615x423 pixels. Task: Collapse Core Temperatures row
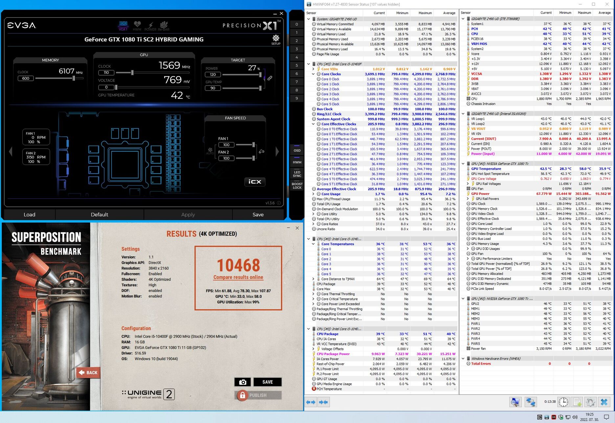coord(313,244)
